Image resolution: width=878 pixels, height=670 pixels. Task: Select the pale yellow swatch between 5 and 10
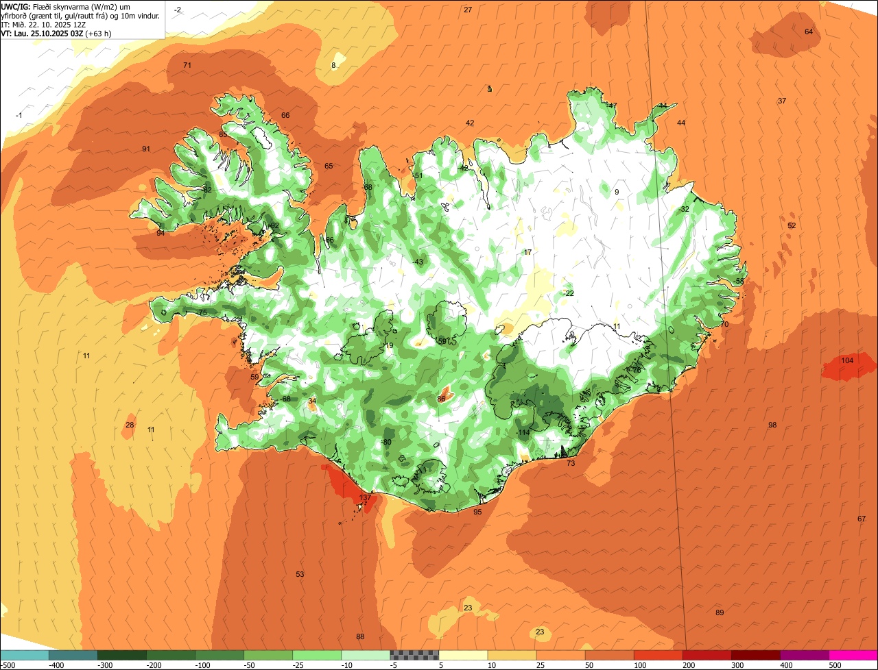(x=463, y=655)
